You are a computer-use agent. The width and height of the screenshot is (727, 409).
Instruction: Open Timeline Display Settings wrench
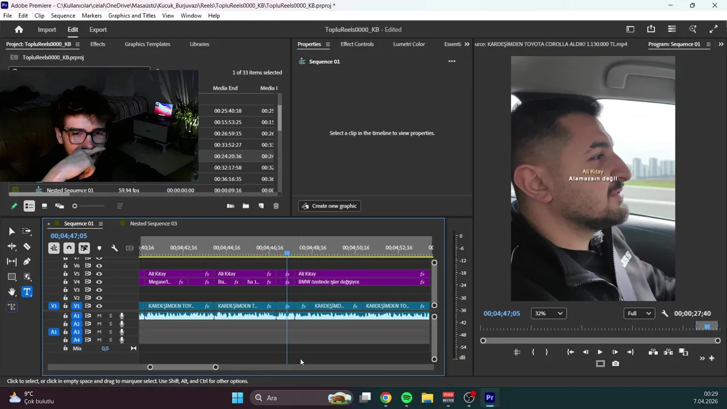point(114,248)
